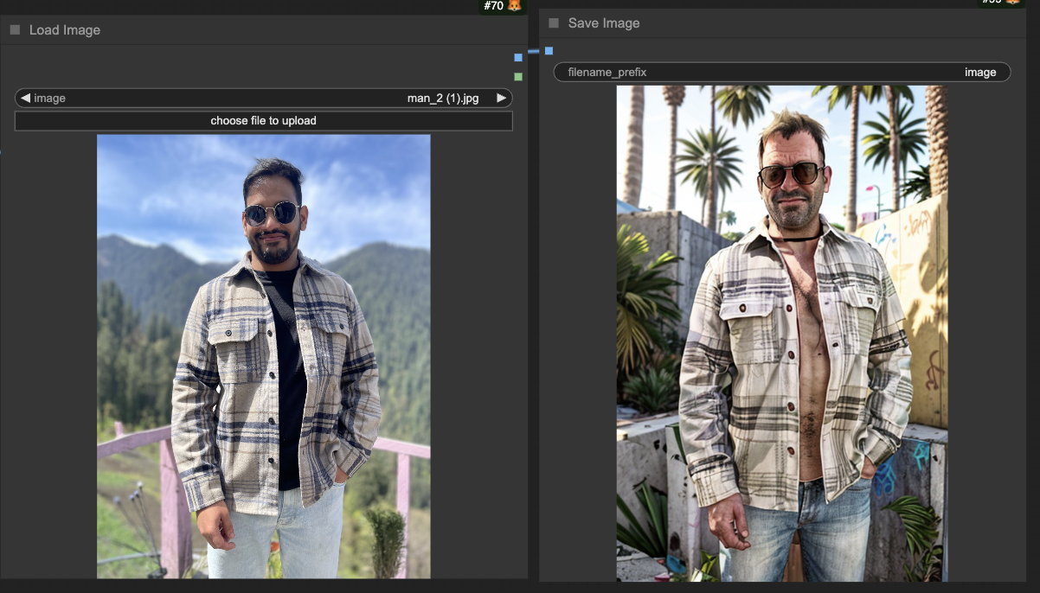Click the link wire connecting the two nodes

(534, 53)
